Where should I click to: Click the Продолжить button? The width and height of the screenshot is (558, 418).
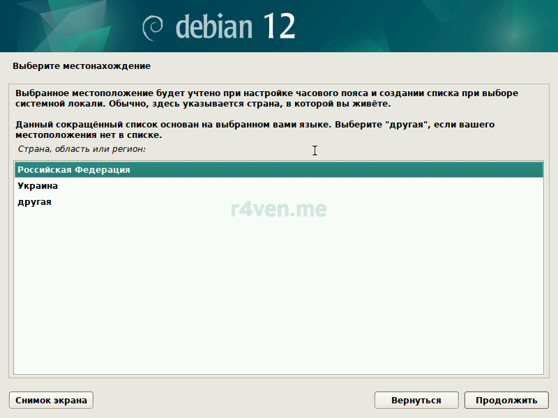coord(506,400)
